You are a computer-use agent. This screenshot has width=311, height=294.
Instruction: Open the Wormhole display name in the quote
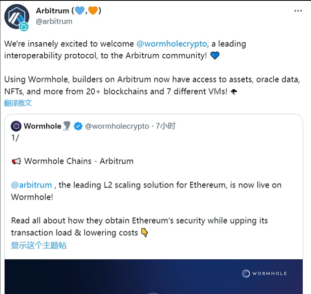click(42, 126)
